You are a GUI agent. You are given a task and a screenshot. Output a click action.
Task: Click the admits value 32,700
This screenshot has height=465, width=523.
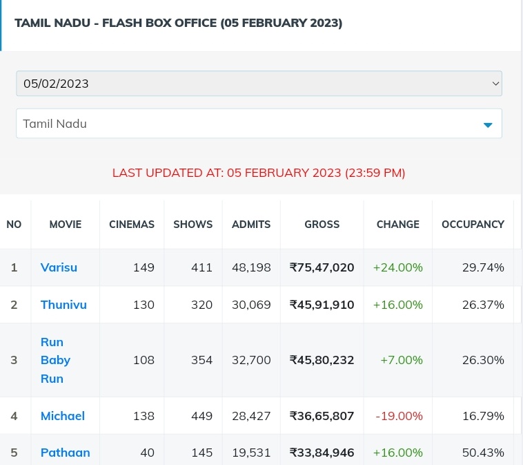[x=251, y=360]
